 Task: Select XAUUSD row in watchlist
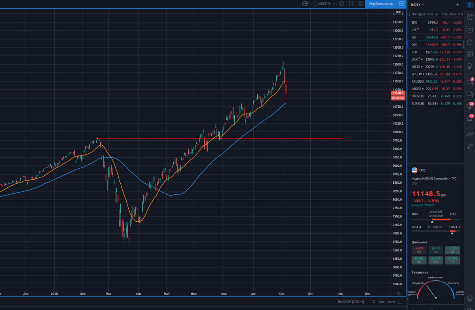tap(435, 81)
